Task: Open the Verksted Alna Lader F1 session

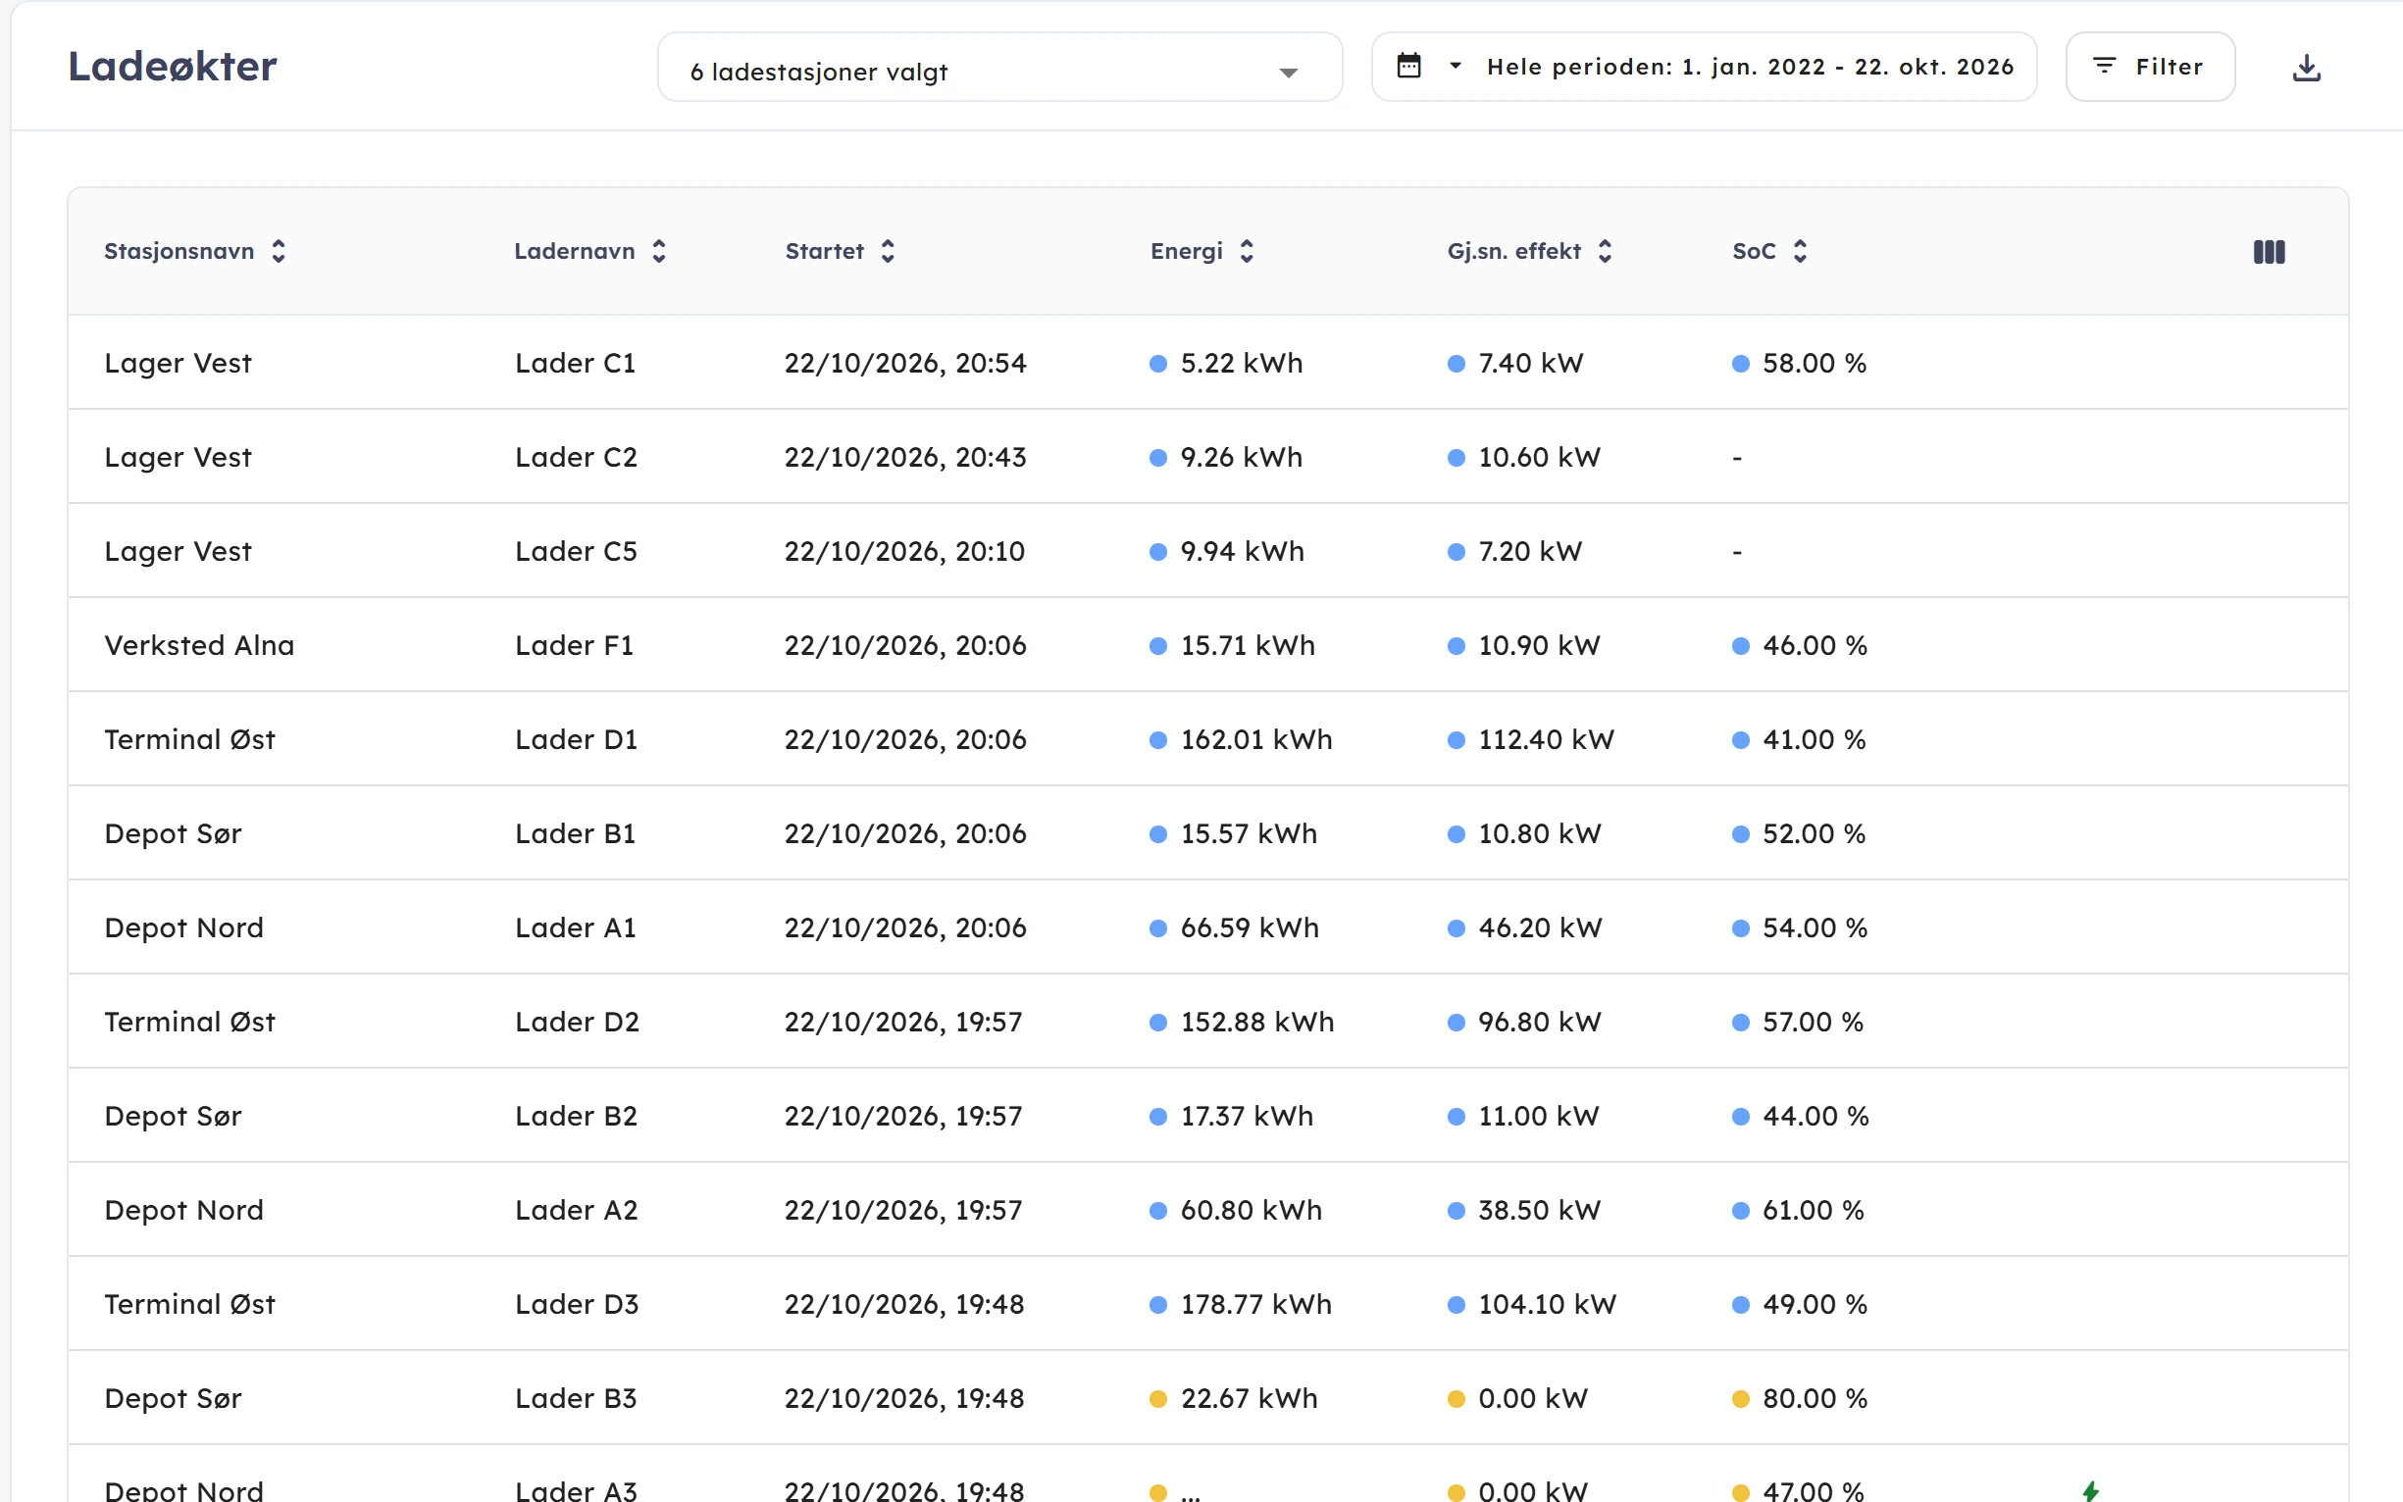Action: click(x=1207, y=645)
